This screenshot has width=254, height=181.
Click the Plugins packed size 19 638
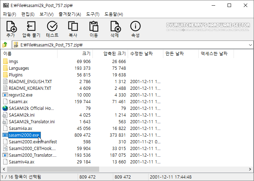point(119,75)
